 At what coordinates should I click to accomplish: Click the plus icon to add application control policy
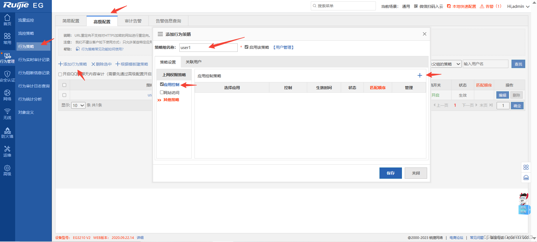point(420,75)
